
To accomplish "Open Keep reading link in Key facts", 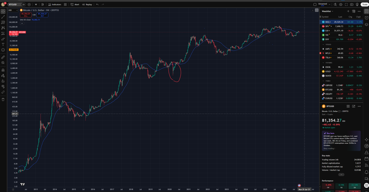I will [329, 148].
